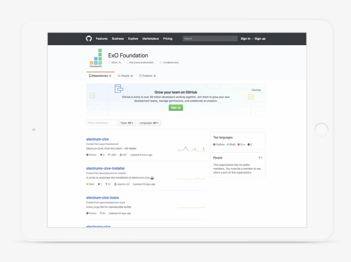Screen dimensions: 351x262
Task: Switch to the Projects tab
Action: click(147, 75)
